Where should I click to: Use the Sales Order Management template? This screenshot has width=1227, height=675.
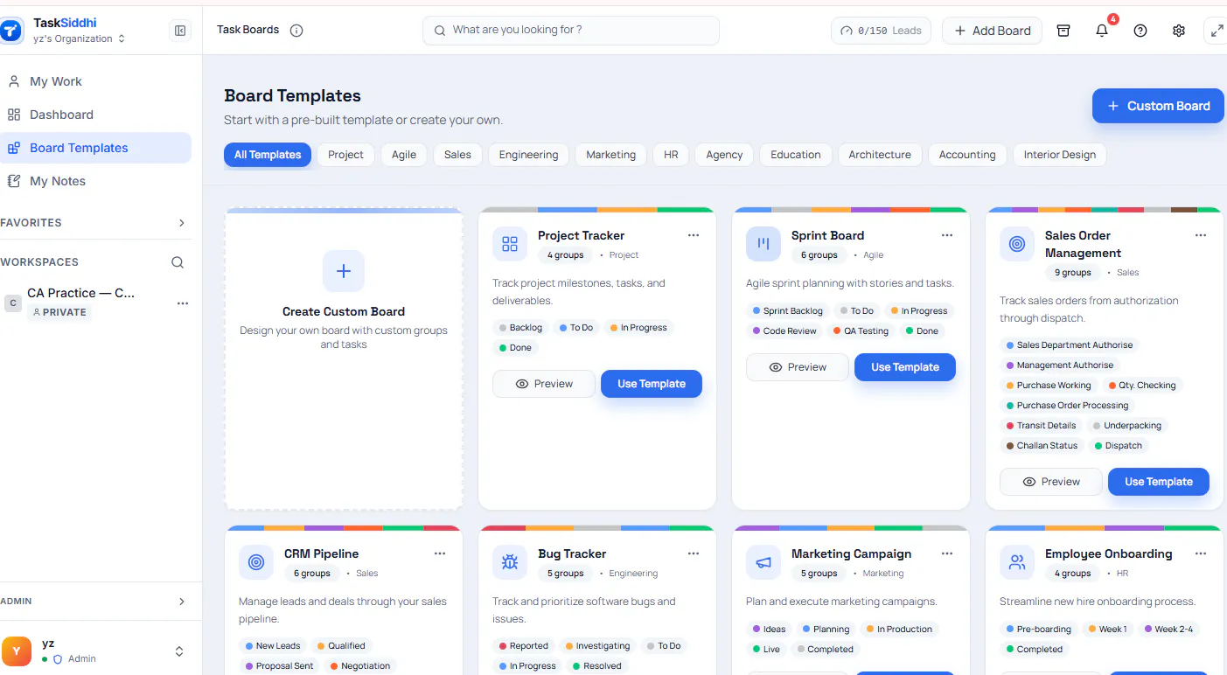pos(1159,482)
